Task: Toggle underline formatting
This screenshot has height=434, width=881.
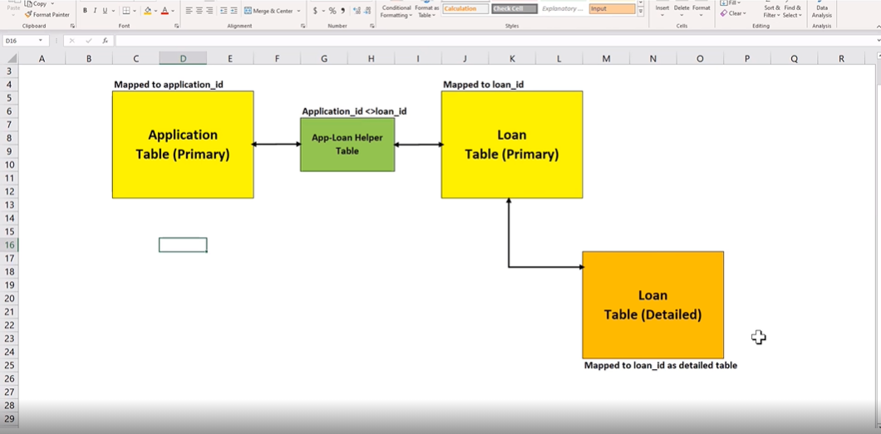Action: [104, 11]
